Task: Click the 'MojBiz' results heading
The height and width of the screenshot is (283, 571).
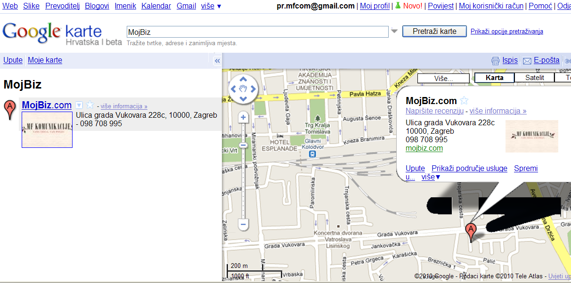Action: [23, 85]
